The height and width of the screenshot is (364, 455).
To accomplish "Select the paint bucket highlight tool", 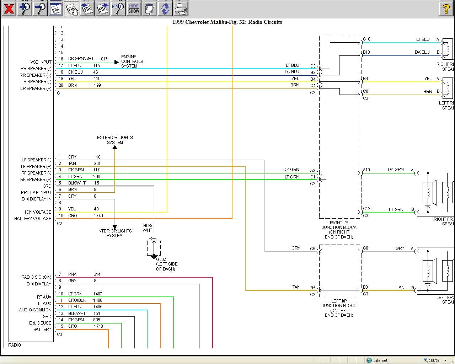I will point(149,9).
